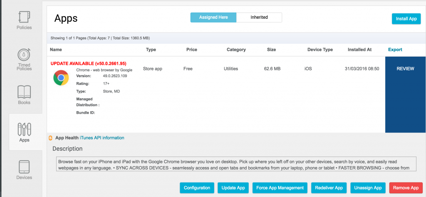Open the Policies notebook icon in sidebar

point(24,17)
